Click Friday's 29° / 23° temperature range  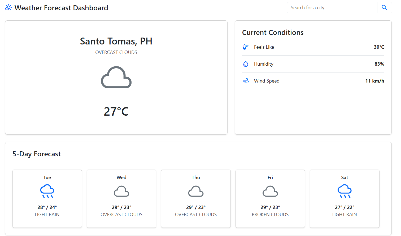[270, 207]
